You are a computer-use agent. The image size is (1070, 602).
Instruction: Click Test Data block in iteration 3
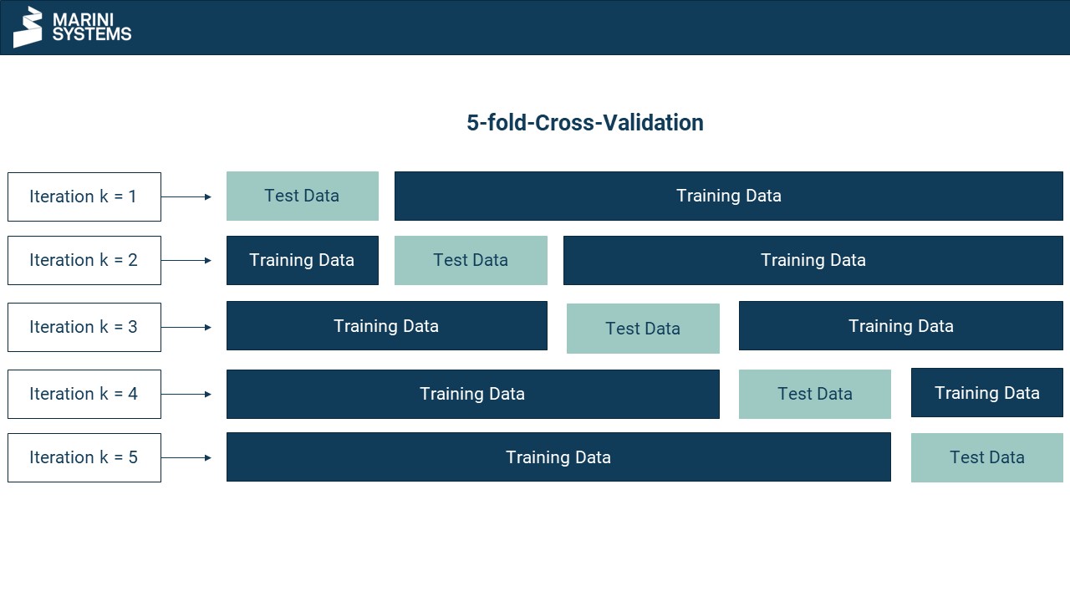pyautogui.click(x=643, y=329)
